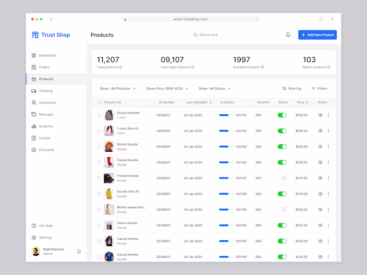Image resolution: width=367 pixels, height=275 pixels.
Task: Open notifications with the bell icon
Action: click(x=288, y=35)
